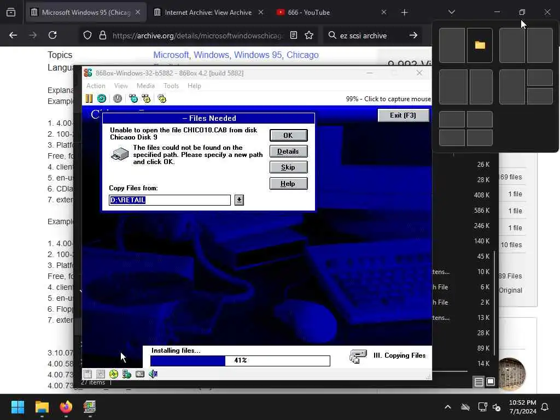The height and width of the screenshot is (420, 560).
Task: Open 86Box Help menu
Action: pyautogui.click(x=194, y=86)
